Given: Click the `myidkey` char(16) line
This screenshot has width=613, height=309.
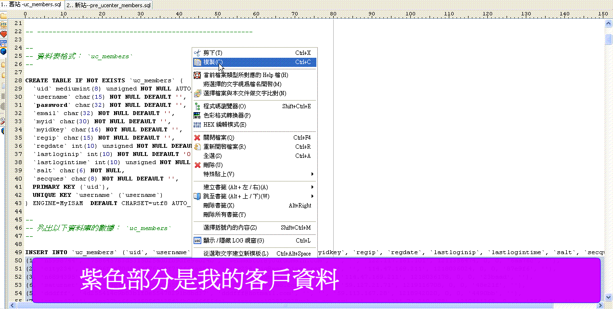Looking at the screenshot, I should [108, 130].
